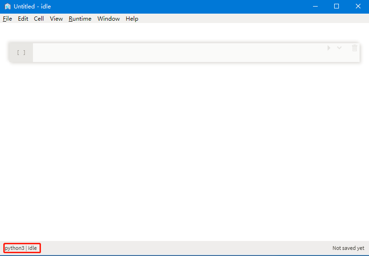Open the Cell menu
Image resolution: width=369 pixels, height=256 pixels.
tap(39, 19)
